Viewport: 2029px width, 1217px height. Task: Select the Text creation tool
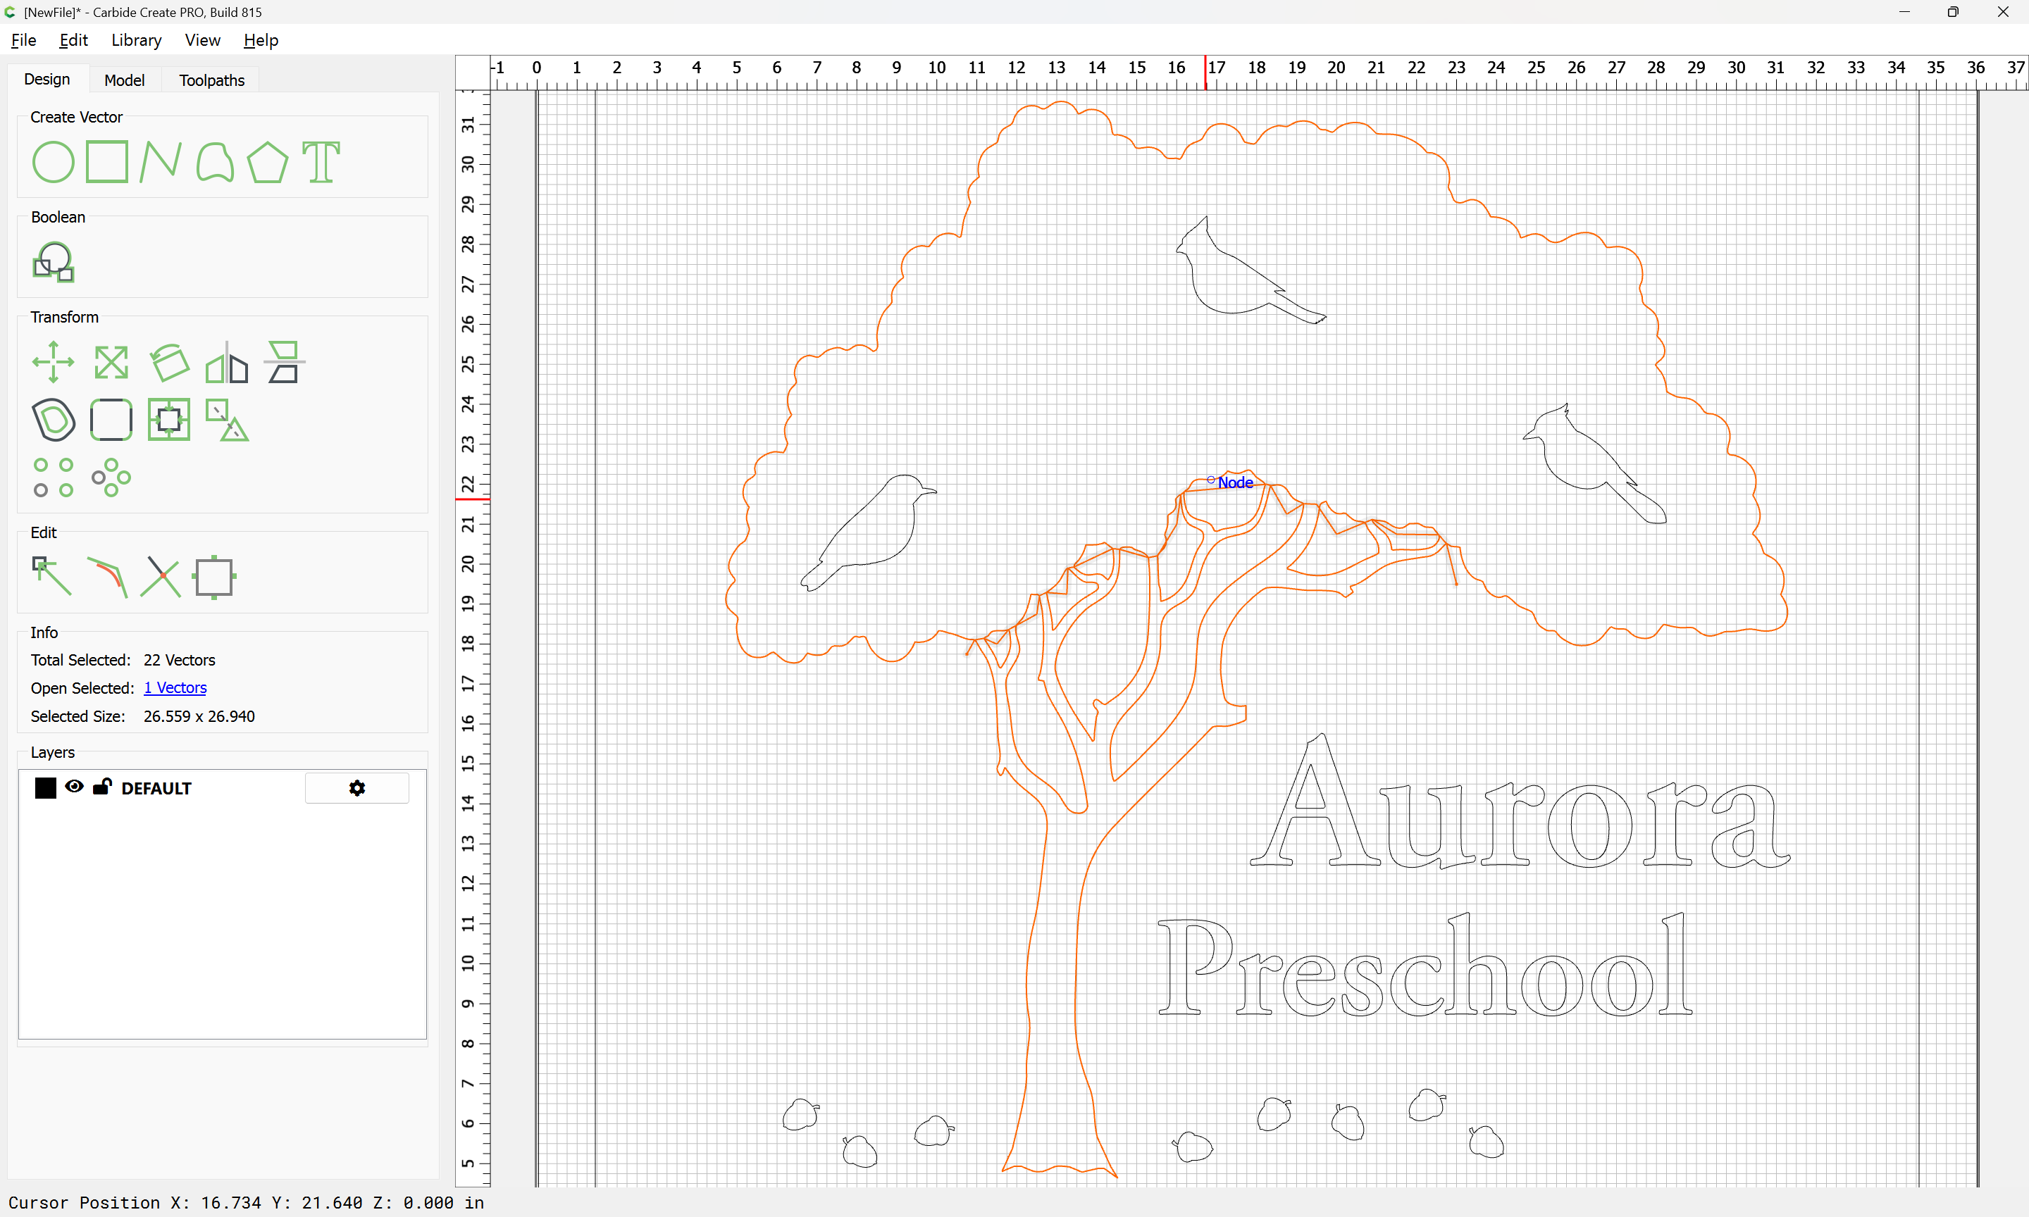321,161
